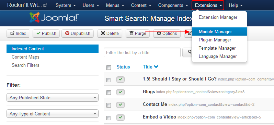The image size is (274, 125).
Task: Toggle published status of Contact Me
Action: [x=121, y=105]
